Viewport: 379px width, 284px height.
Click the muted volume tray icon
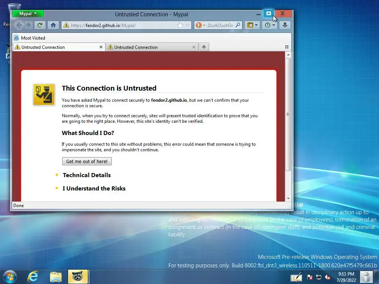point(328,277)
